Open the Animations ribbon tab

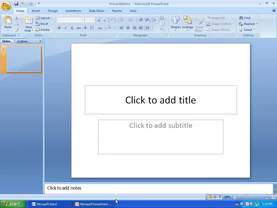click(x=73, y=11)
